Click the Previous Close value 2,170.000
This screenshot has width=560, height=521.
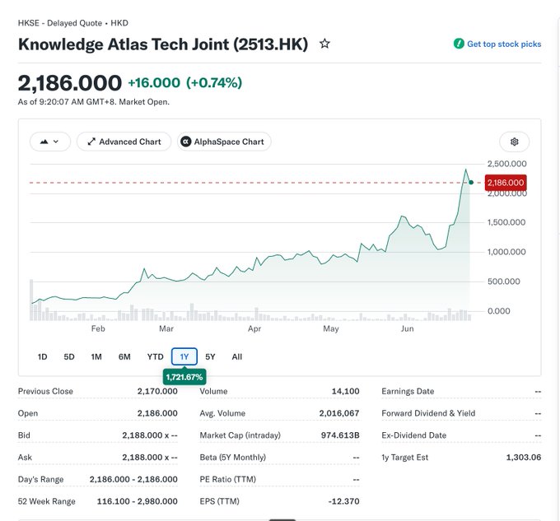[157, 391]
